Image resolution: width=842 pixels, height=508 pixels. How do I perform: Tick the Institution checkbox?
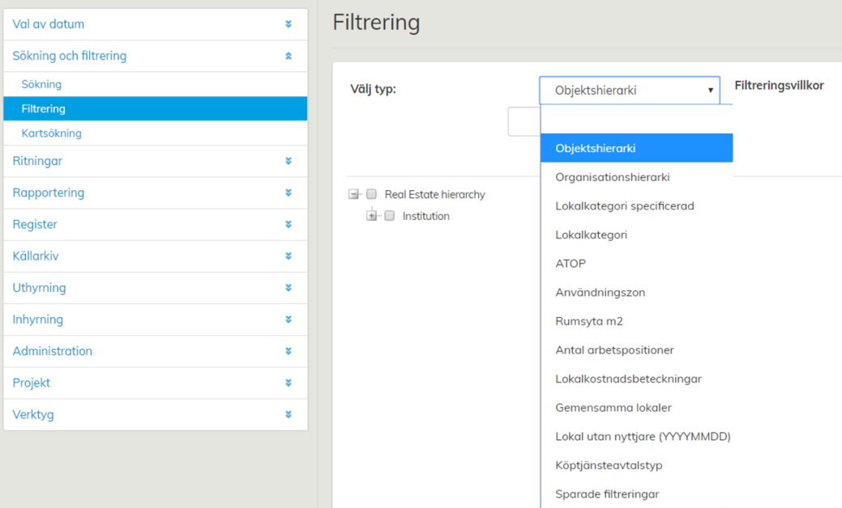click(390, 216)
